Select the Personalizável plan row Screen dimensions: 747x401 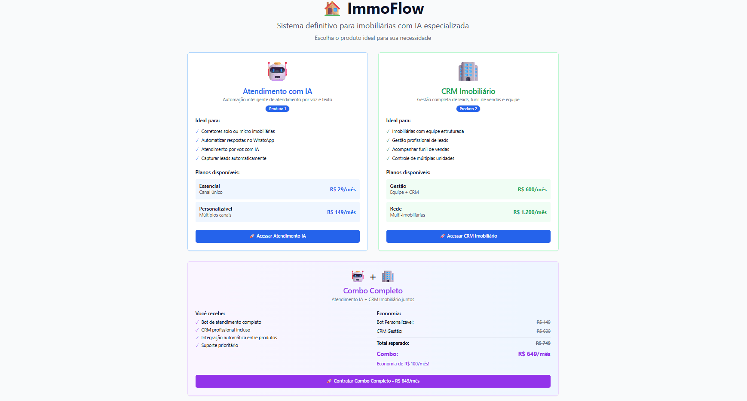tap(277, 212)
